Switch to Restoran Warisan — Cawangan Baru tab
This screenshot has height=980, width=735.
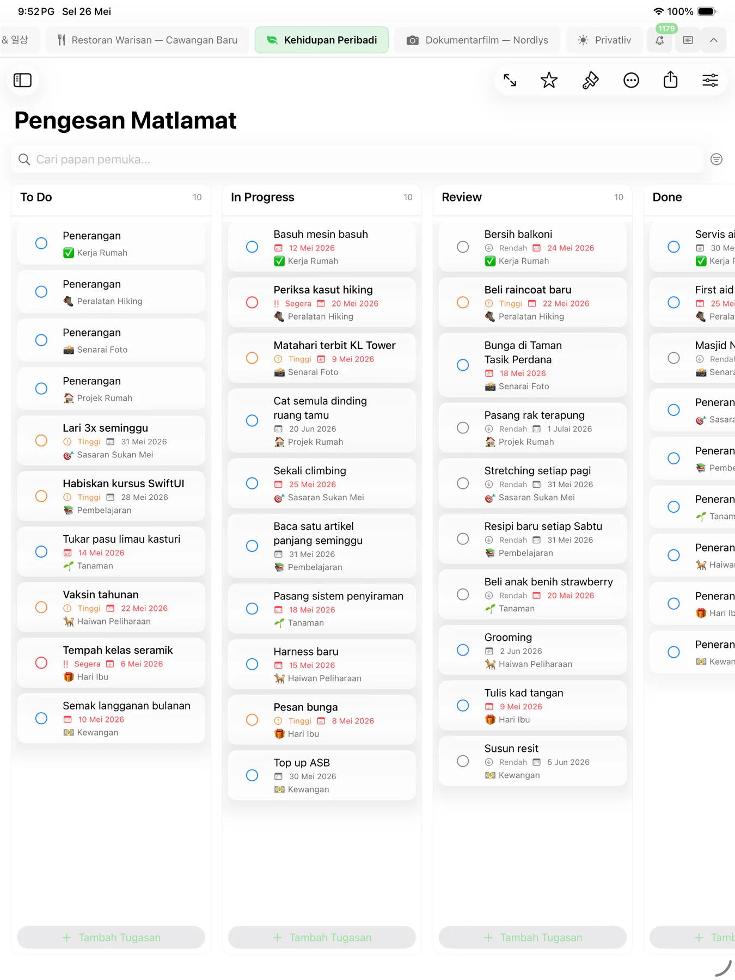click(x=148, y=40)
